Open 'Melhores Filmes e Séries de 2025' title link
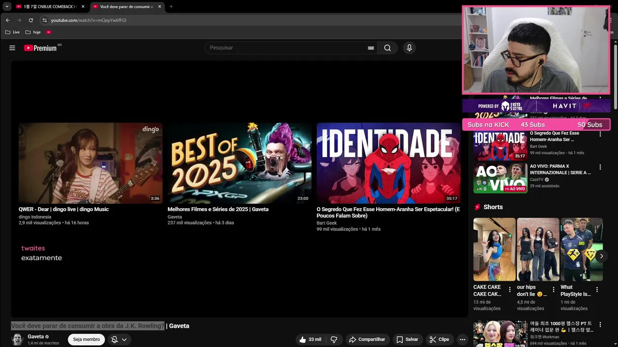Image resolution: width=618 pixels, height=347 pixels. (218, 209)
